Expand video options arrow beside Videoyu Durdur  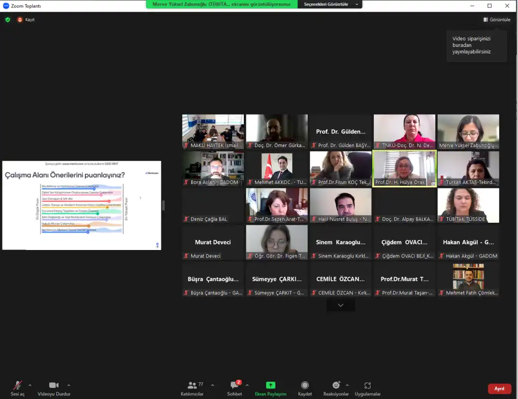pos(69,385)
